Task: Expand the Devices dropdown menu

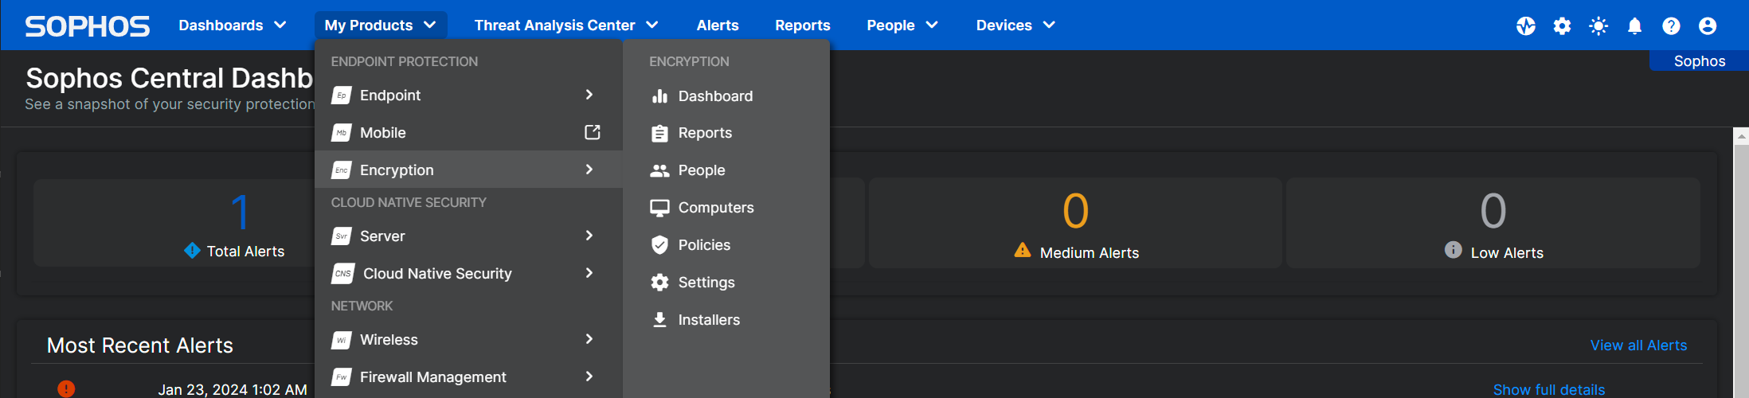Action: pos(1015,25)
